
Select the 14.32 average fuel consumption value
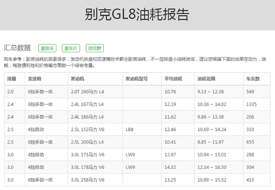point(170,167)
